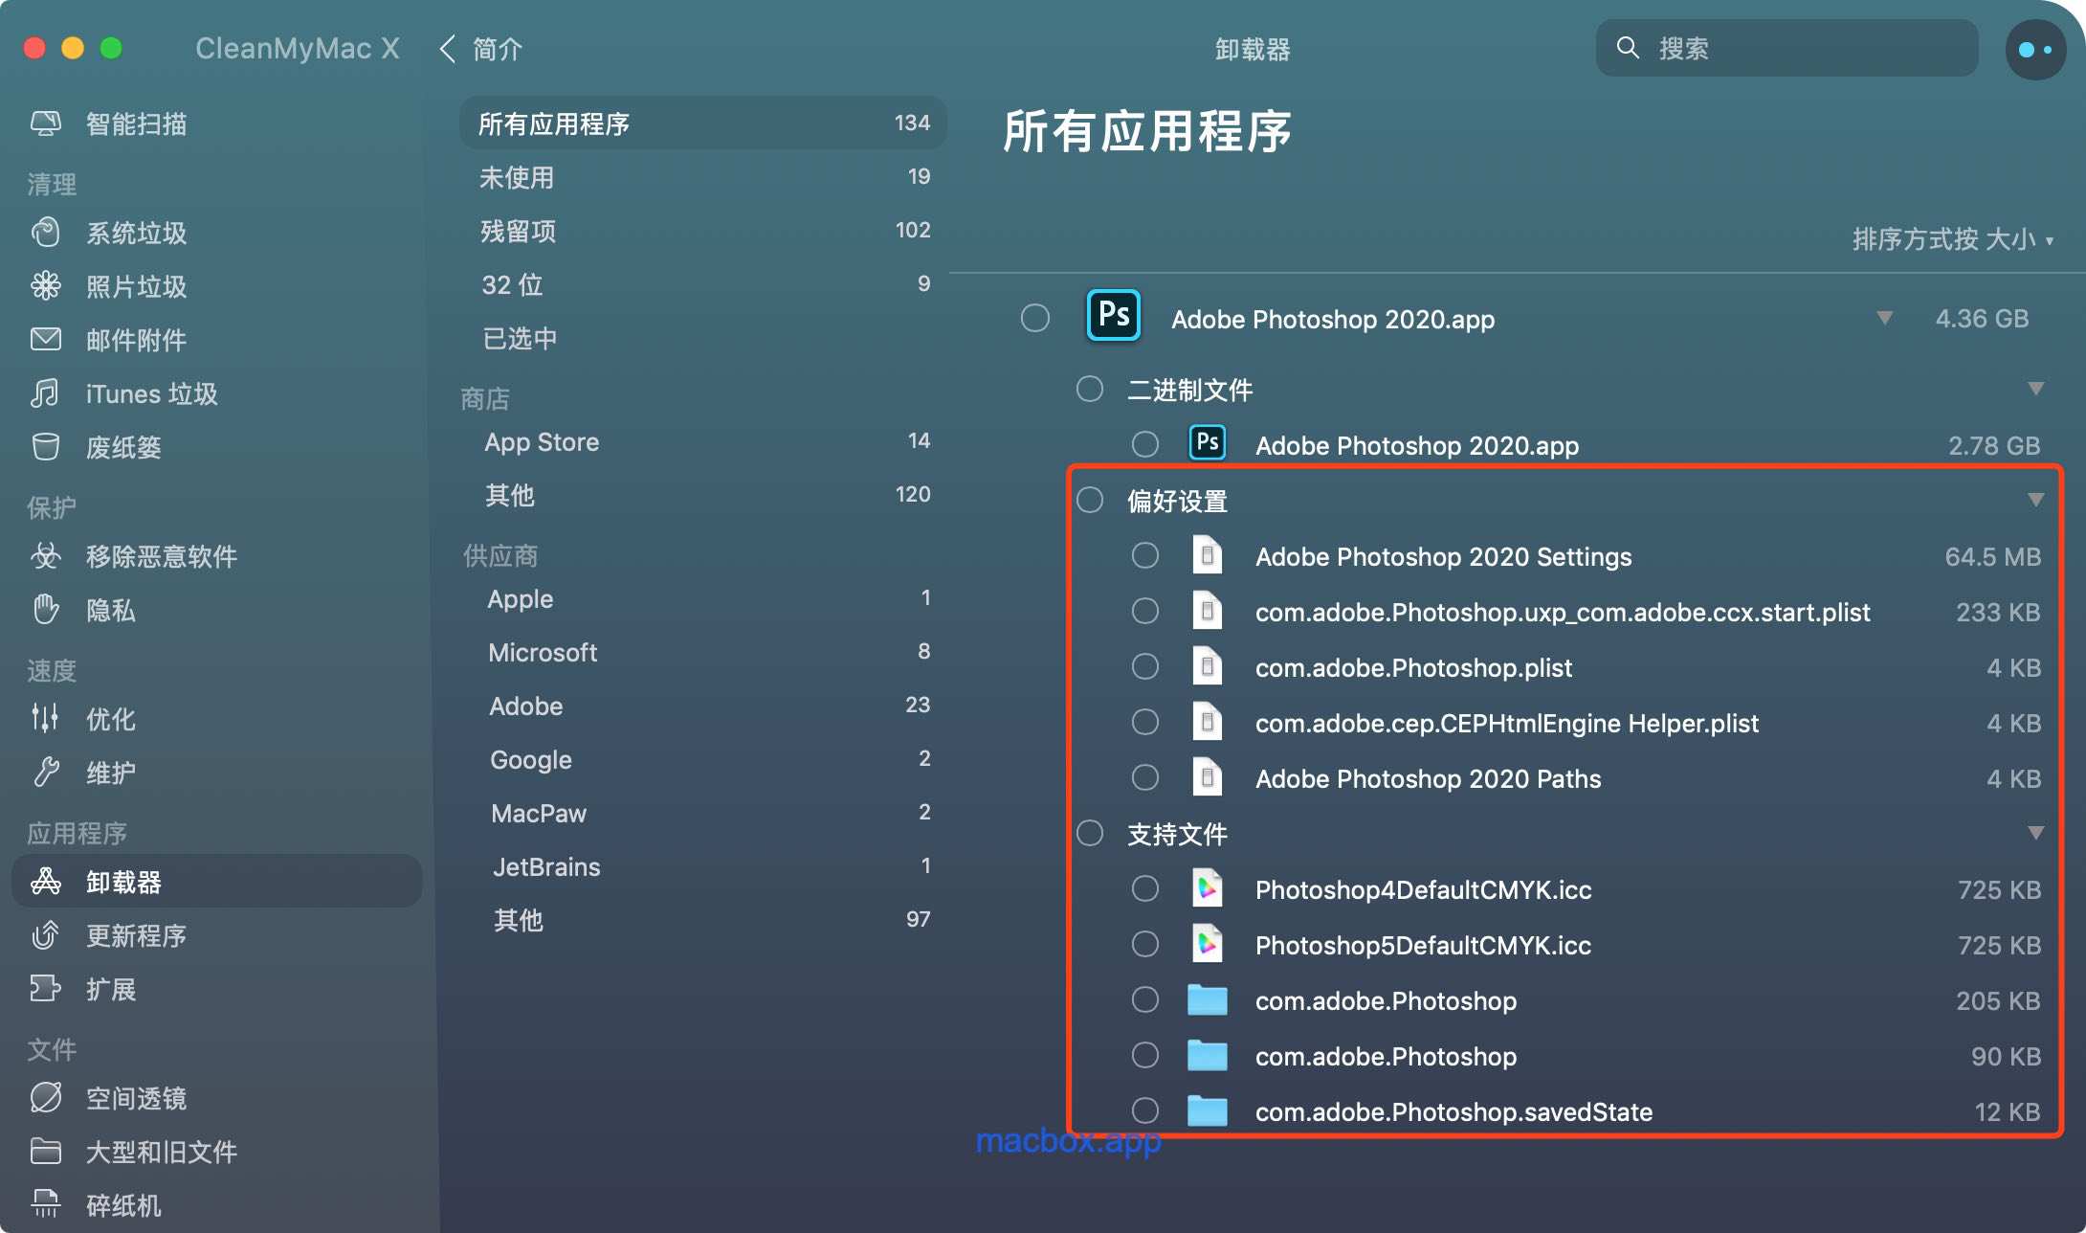Select JetBrains vendor filter
The image size is (2086, 1233).
tap(702, 866)
